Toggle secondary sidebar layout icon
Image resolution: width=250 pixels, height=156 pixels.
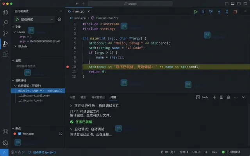click(x=239, y=4)
